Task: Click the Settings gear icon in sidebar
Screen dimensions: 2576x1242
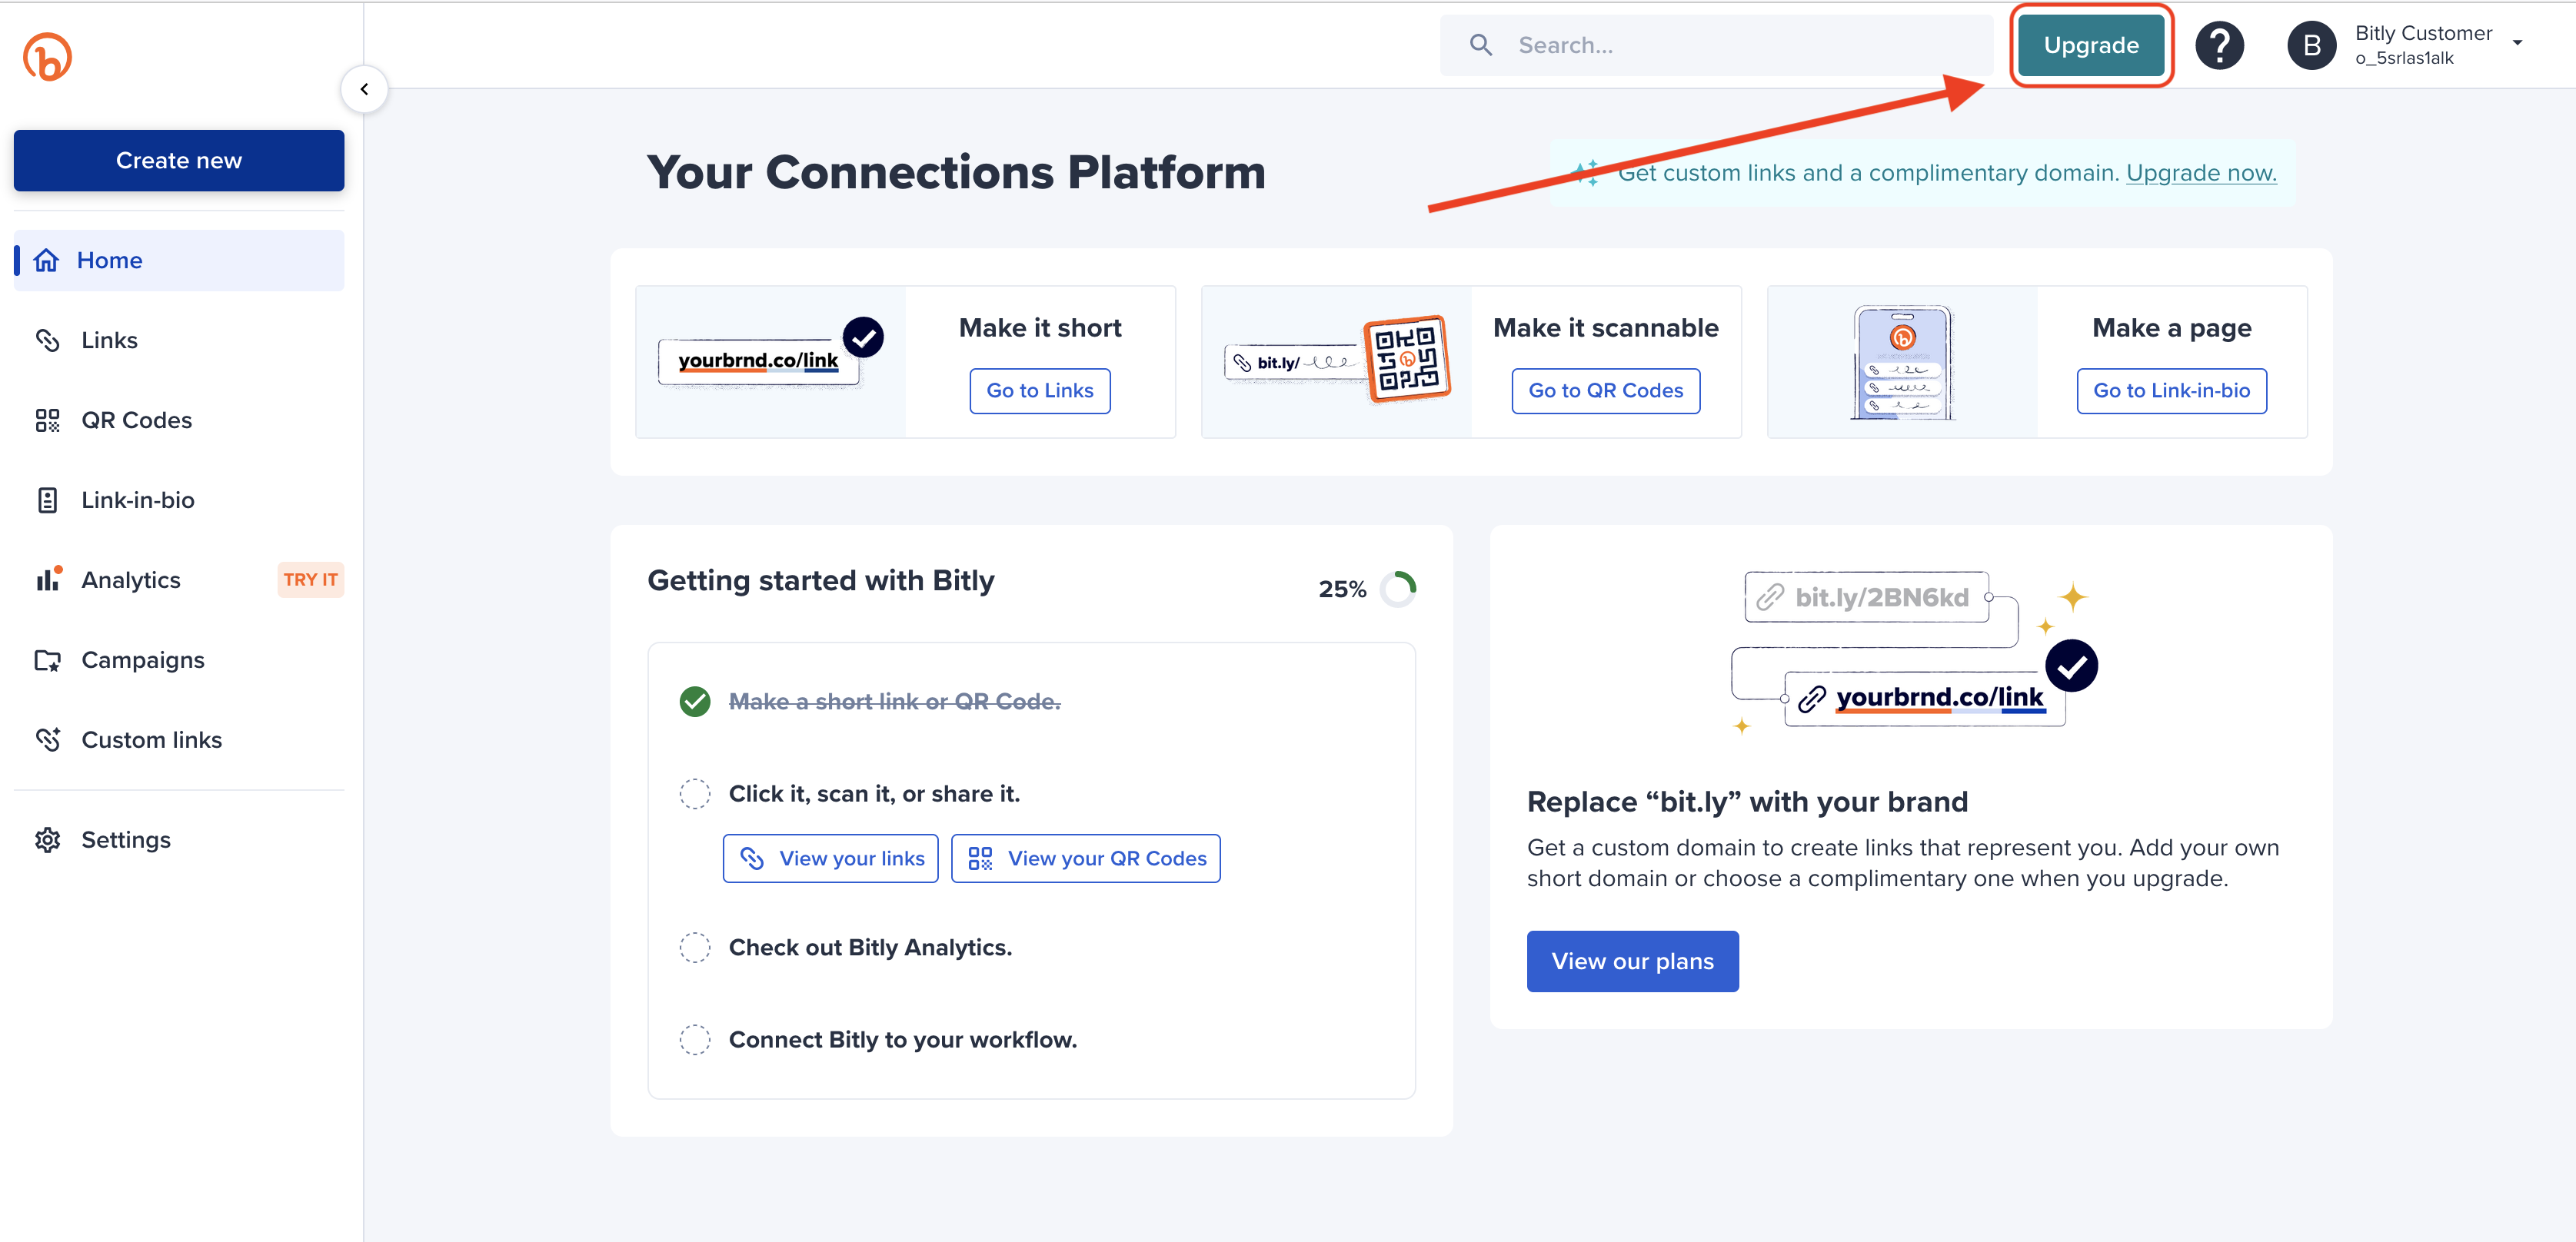Action: pyautogui.click(x=46, y=839)
